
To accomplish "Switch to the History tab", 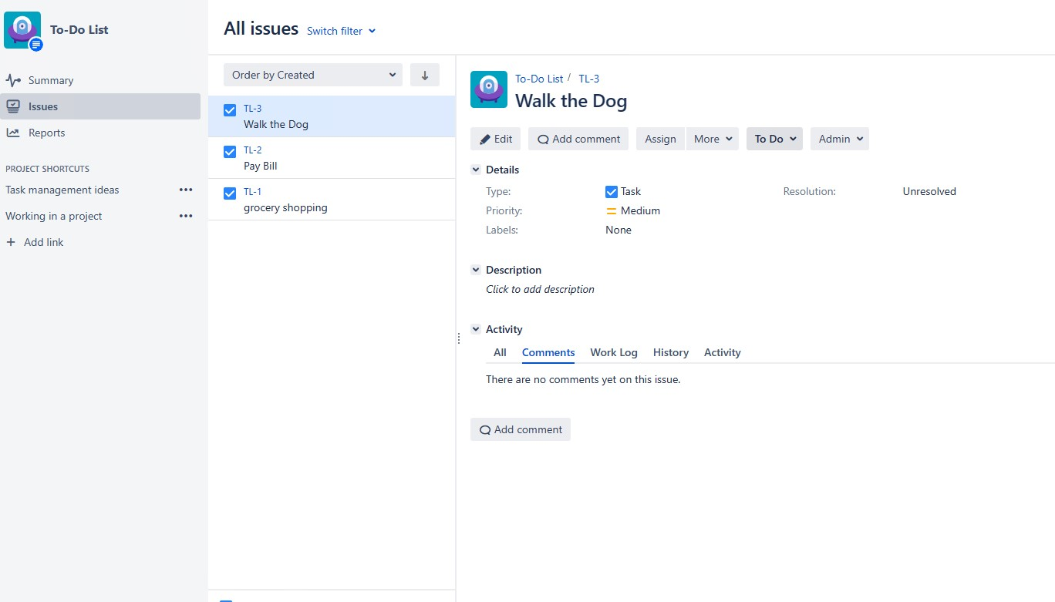I will 670,352.
